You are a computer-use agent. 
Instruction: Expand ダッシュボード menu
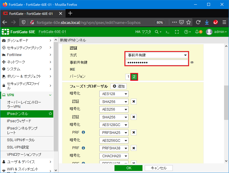click(x=27, y=40)
